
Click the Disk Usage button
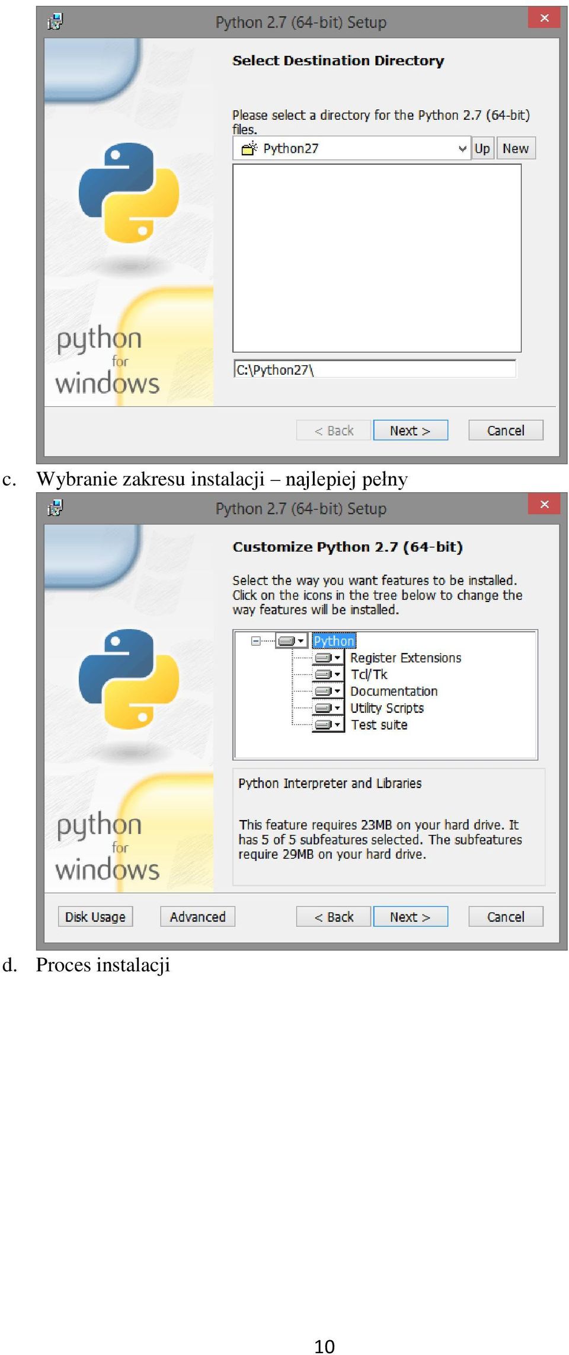pyautogui.click(x=95, y=917)
